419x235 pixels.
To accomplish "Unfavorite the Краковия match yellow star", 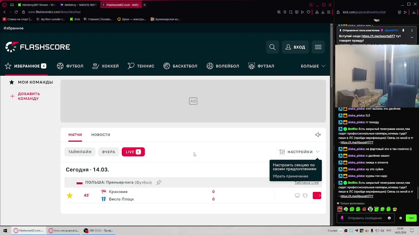I will (x=70, y=196).
